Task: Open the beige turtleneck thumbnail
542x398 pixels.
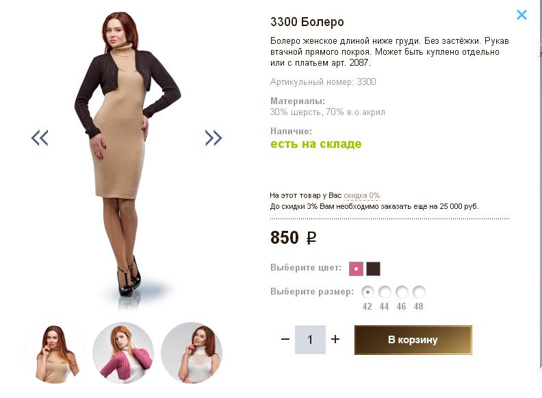Action: 55,353
